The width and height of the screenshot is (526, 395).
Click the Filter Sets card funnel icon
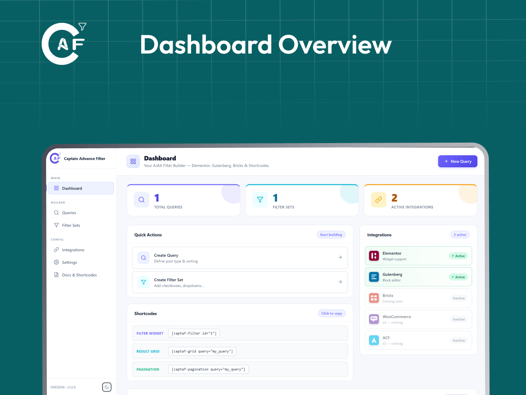tap(260, 200)
